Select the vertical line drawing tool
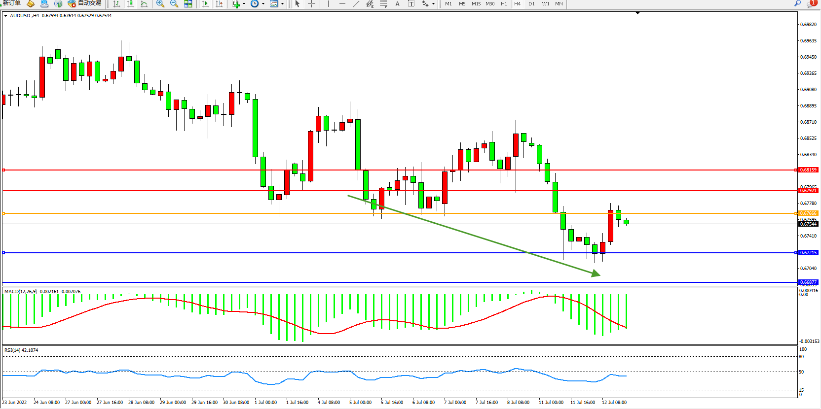Viewport: 821px width, 409px height. pos(328,4)
